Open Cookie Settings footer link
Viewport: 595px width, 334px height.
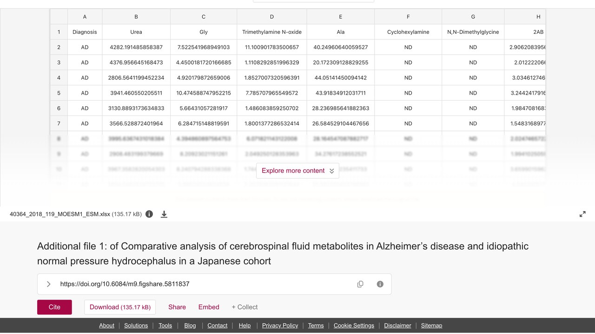click(354, 326)
